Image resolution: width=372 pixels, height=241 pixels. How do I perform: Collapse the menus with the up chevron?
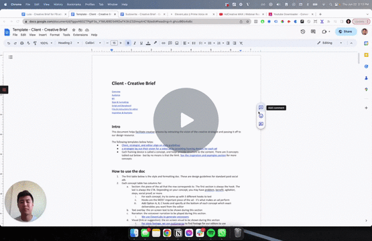point(351,43)
